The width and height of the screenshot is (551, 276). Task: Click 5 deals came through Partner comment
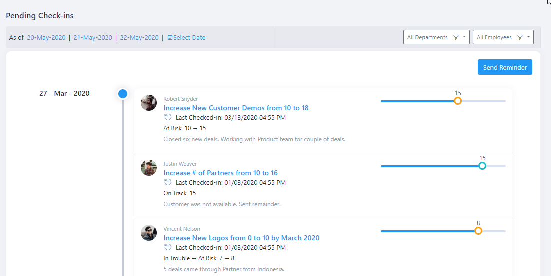coord(224,269)
